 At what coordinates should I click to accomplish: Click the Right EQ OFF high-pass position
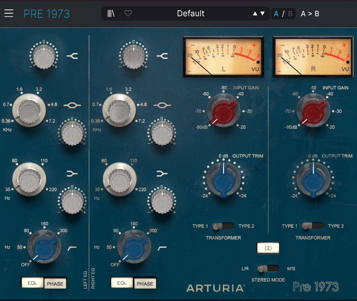click(x=115, y=265)
